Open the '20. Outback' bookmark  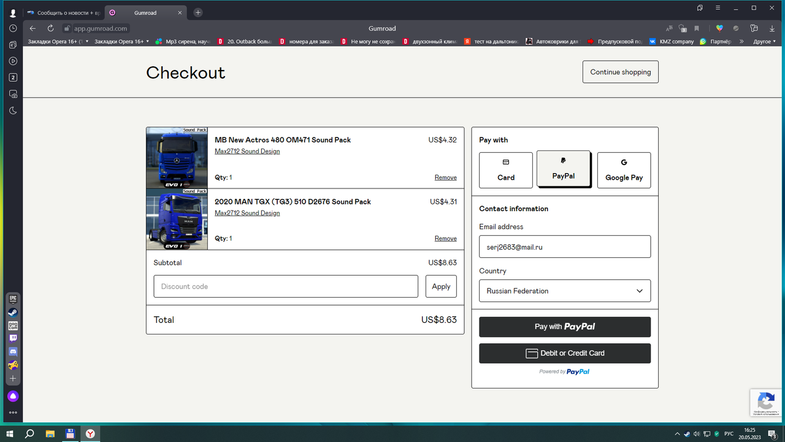[x=245, y=42]
